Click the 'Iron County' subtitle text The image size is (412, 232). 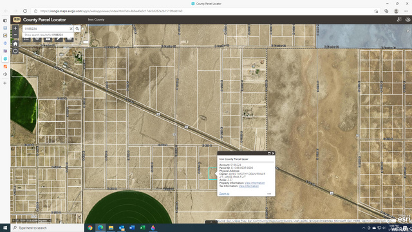tap(96, 19)
